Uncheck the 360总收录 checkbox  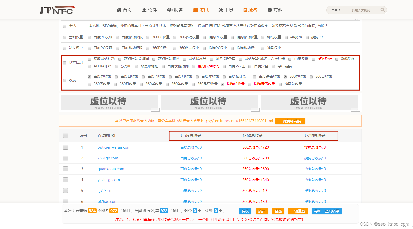pos(285,77)
